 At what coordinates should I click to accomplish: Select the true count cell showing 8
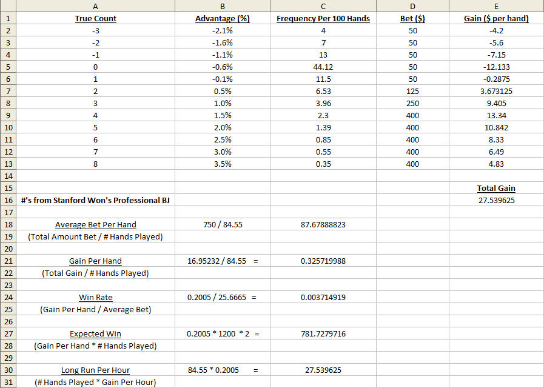coord(95,164)
